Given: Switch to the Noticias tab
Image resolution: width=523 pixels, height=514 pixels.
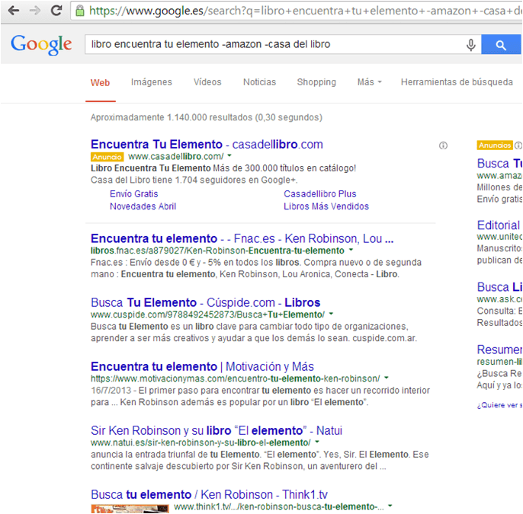Looking at the screenshot, I should click(x=259, y=82).
